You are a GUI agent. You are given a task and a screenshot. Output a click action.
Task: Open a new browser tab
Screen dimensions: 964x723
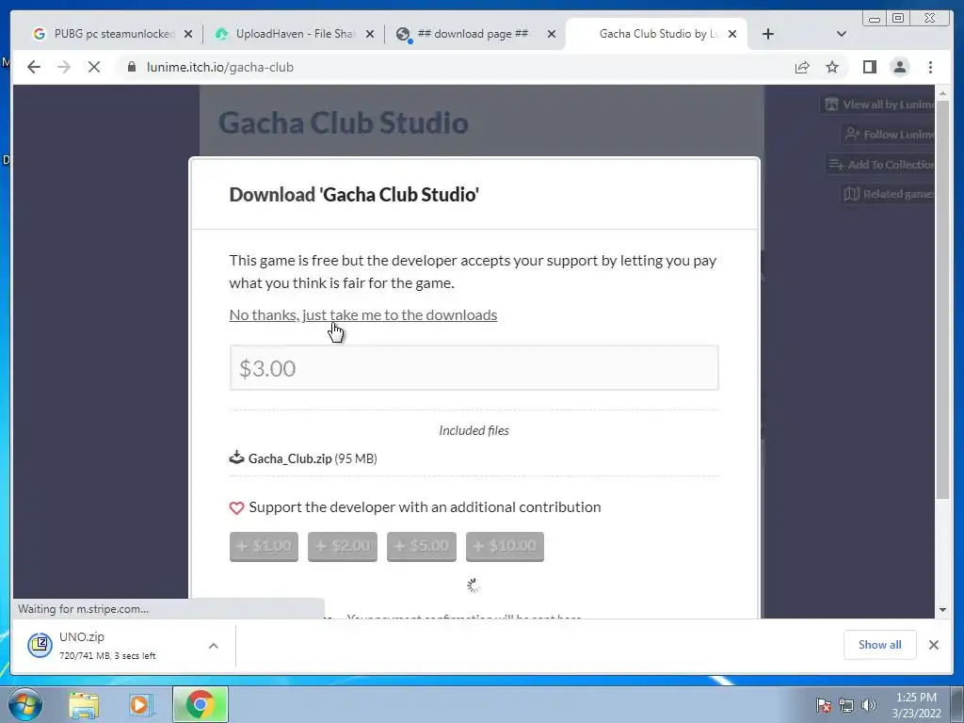pyautogui.click(x=768, y=34)
